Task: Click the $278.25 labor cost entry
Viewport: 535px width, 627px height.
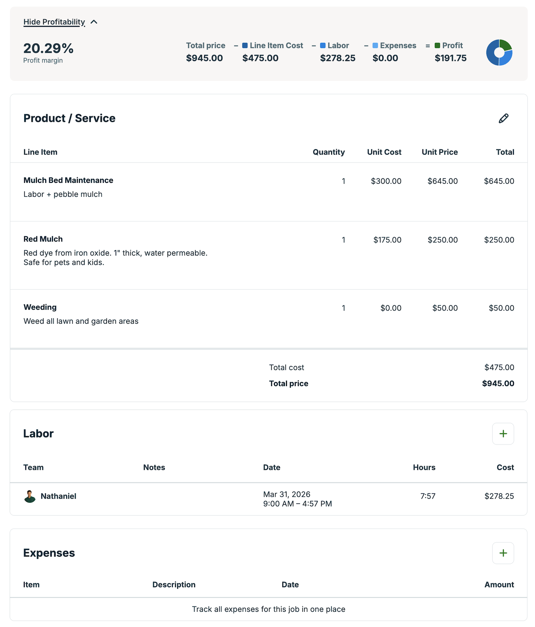Action: tap(499, 496)
